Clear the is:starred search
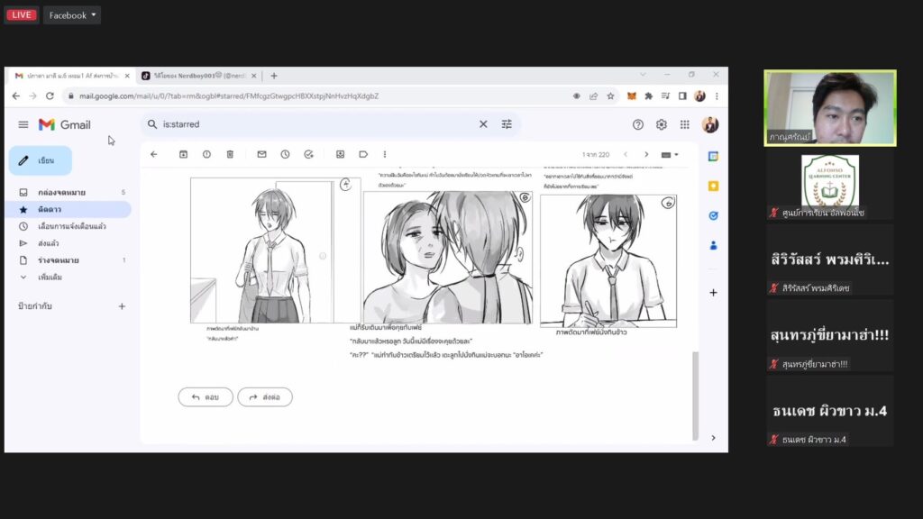 coord(482,124)
